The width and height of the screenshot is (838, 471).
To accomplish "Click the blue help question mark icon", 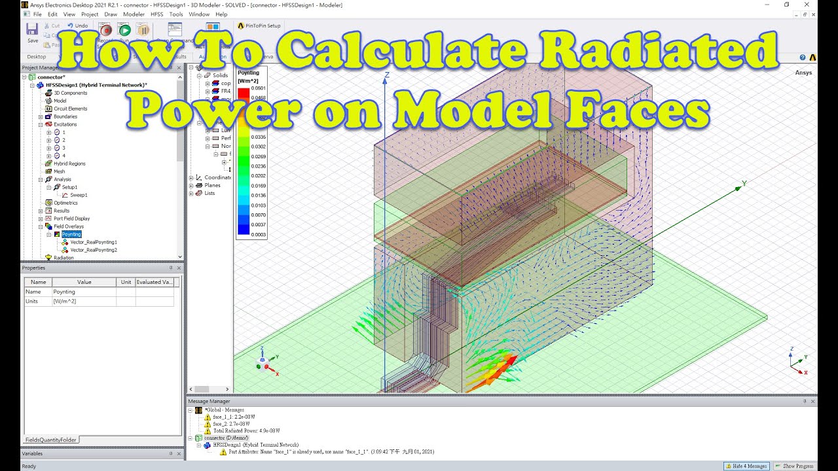I will tap(803, 58).
